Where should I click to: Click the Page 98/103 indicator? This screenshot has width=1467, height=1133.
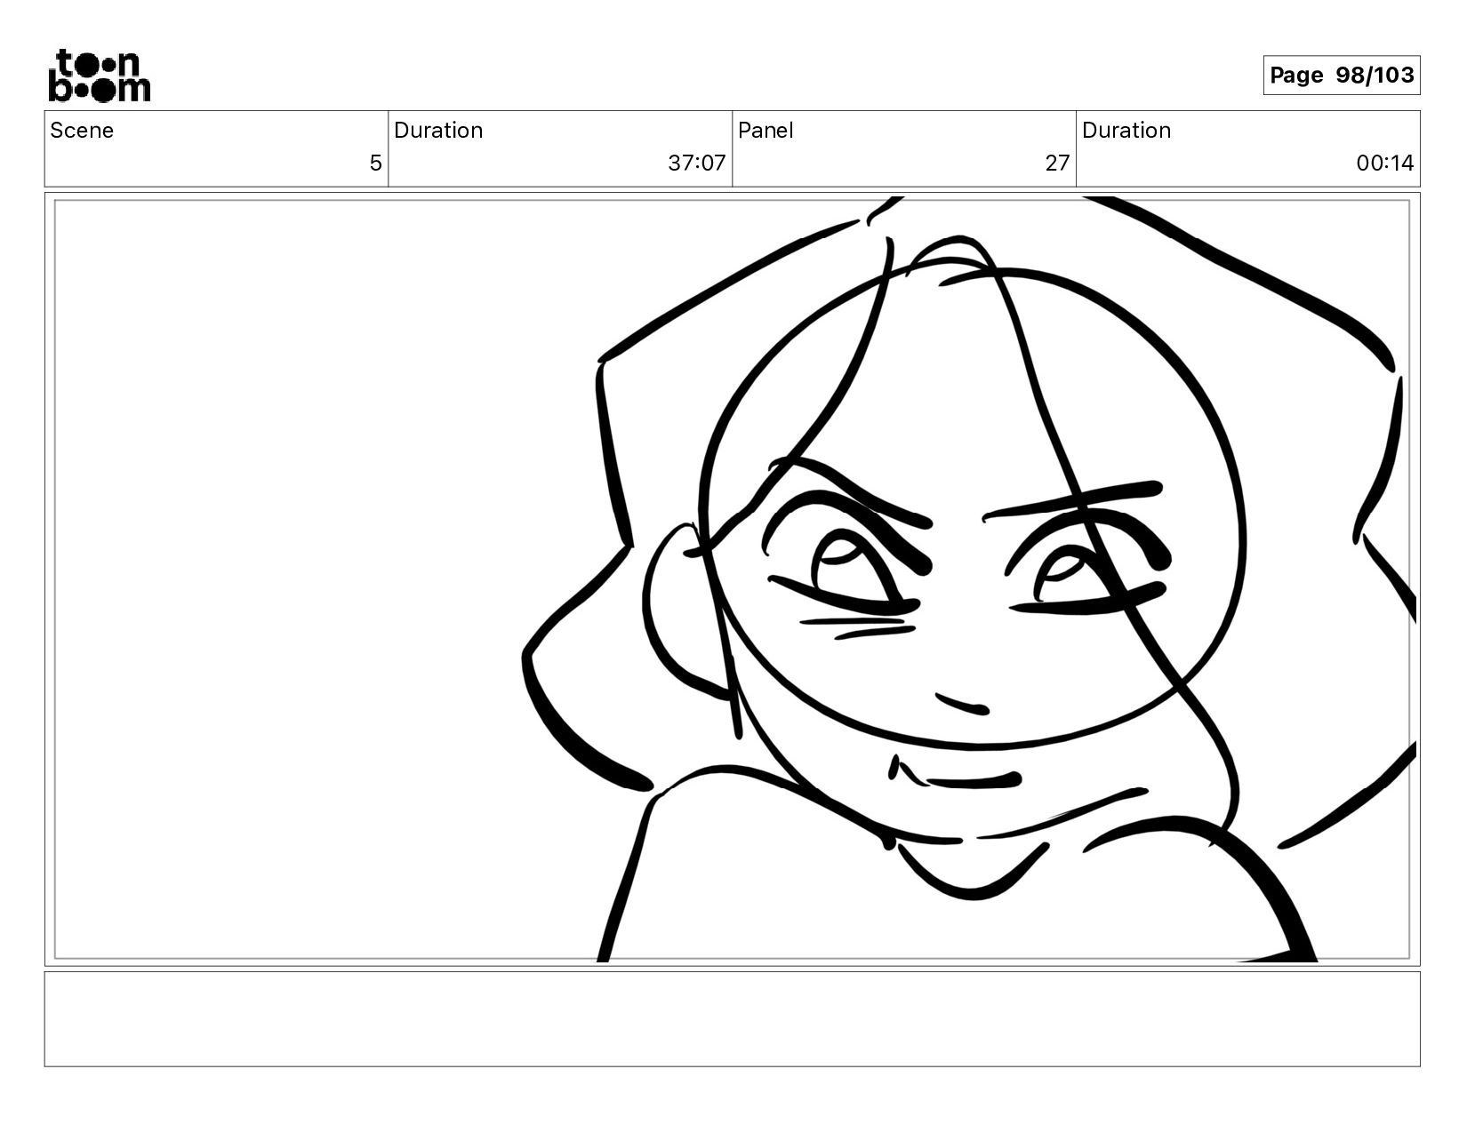coord(1341,76)
